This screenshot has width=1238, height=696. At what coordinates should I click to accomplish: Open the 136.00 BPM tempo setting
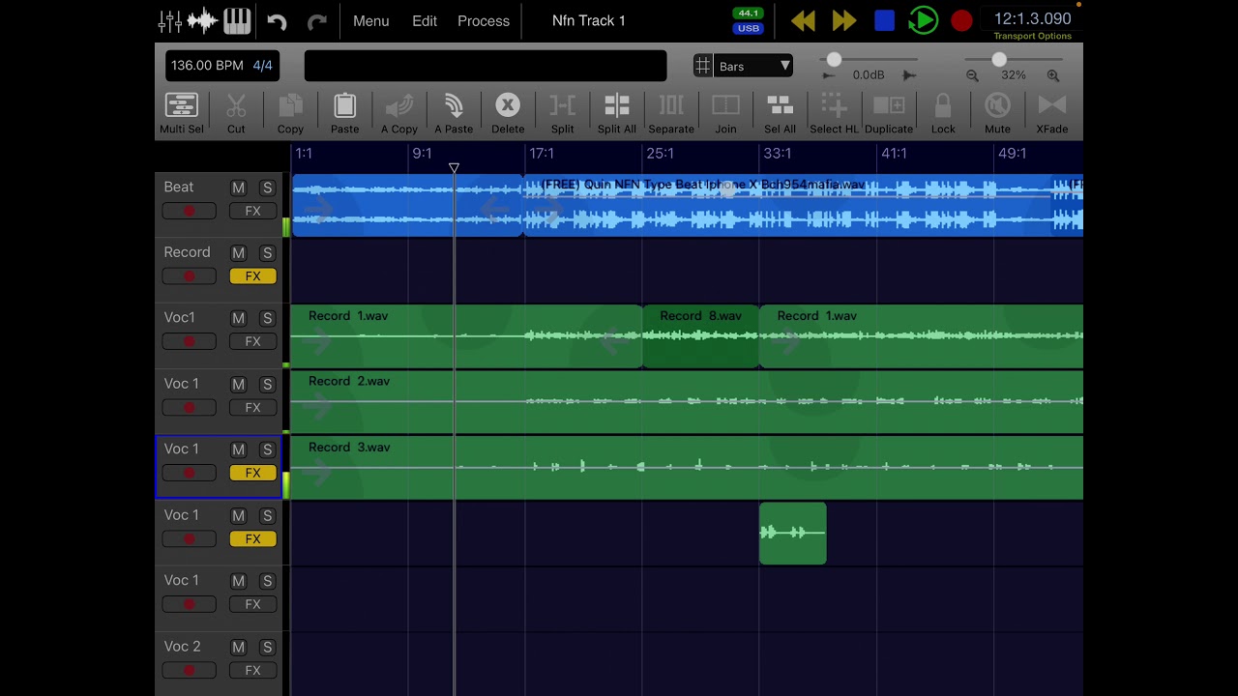207,66
